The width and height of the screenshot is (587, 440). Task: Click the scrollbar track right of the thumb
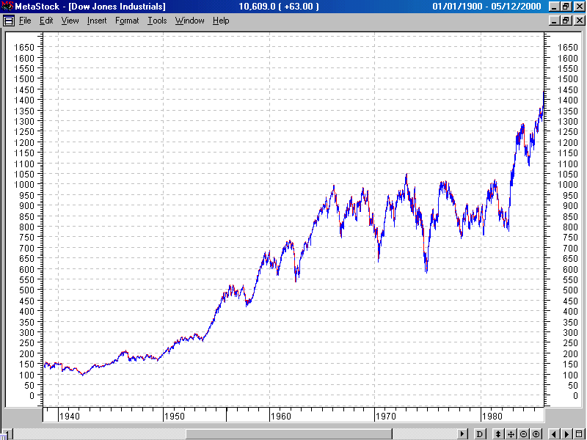tap(425, 434)
